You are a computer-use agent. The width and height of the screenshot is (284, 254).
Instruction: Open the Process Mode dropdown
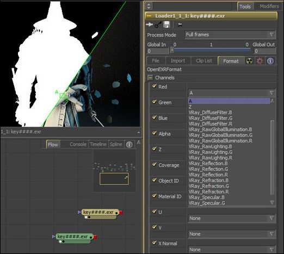[230, 34]
